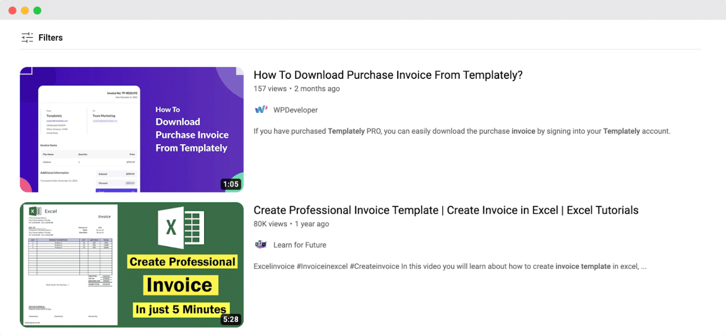
Task: Open the WPDeveloper channel avatar icon
Action: pos(261,109)
